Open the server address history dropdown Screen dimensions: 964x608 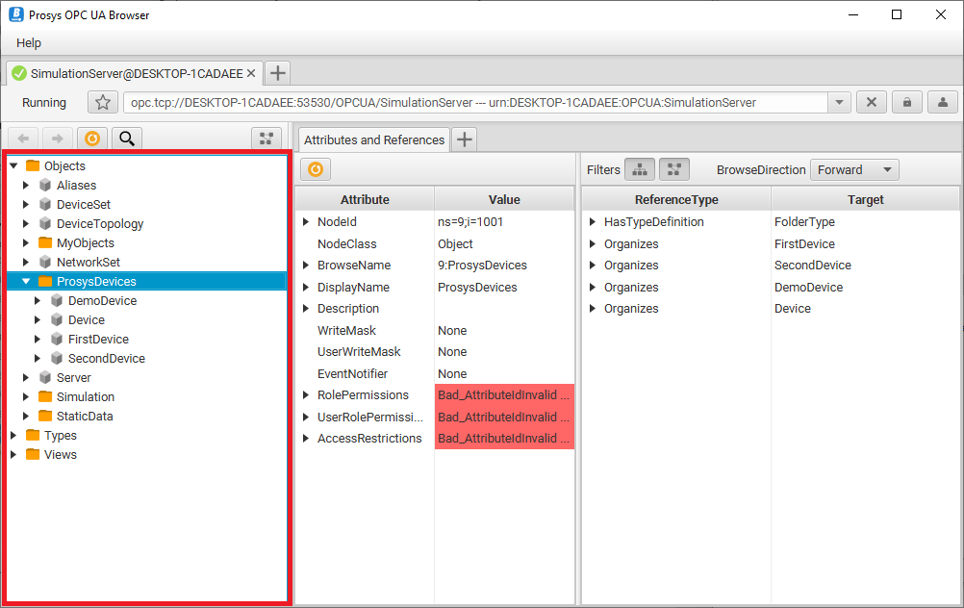[x=839, y=103]
